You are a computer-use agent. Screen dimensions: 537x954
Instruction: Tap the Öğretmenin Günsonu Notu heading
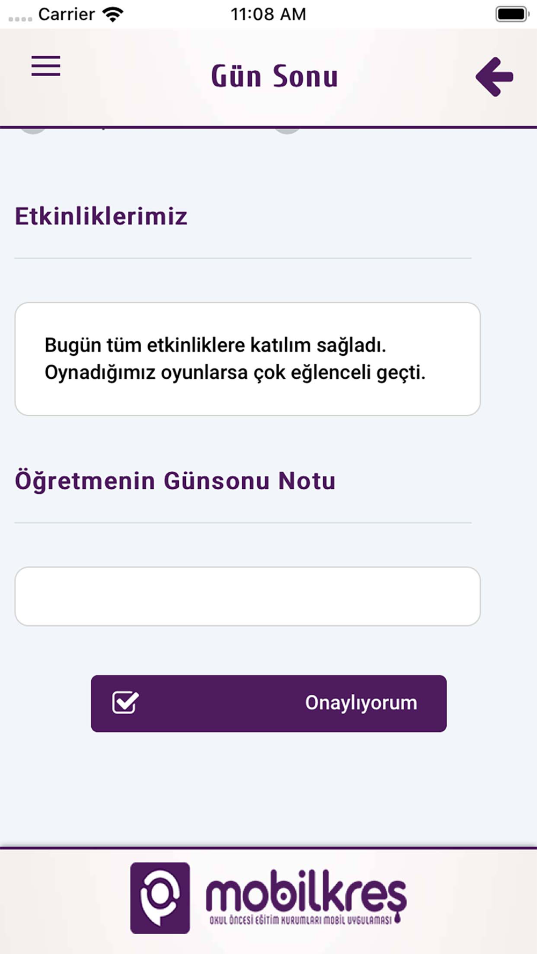(175, 481)
